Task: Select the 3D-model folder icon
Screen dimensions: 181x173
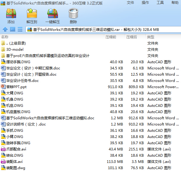Action: click(x=3, y=49)
